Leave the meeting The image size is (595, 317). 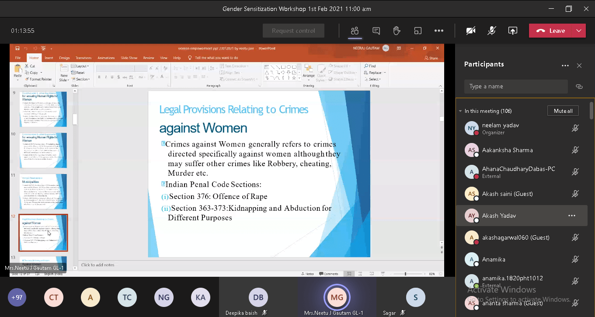(550, 31)
